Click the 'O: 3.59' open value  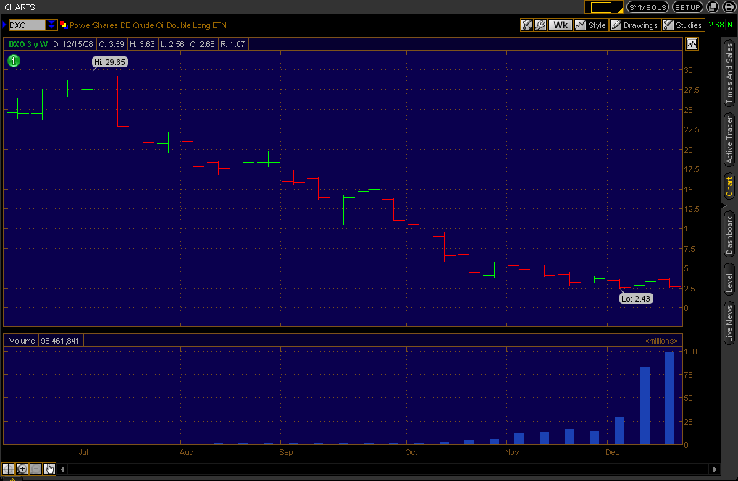tap(112, 44)
